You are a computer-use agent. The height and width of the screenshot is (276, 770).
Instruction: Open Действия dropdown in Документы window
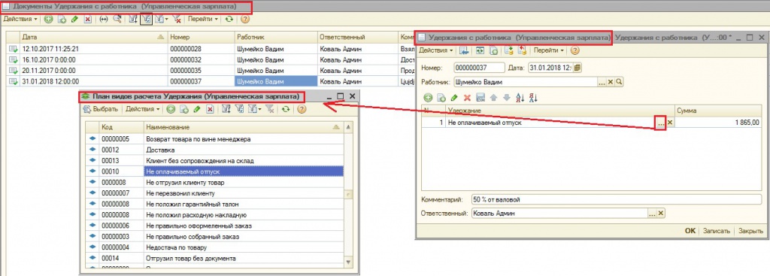click(x=20, y=19)
